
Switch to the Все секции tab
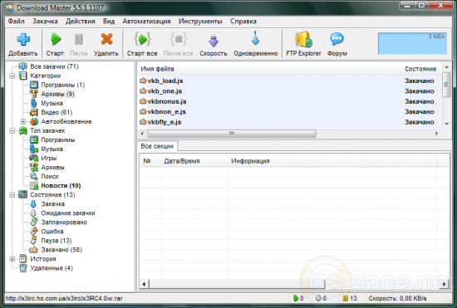click(157, 146)
